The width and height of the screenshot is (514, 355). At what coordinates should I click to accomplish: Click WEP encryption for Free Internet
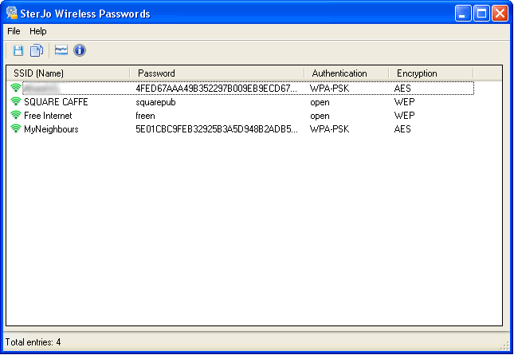(x=405, y=116)
